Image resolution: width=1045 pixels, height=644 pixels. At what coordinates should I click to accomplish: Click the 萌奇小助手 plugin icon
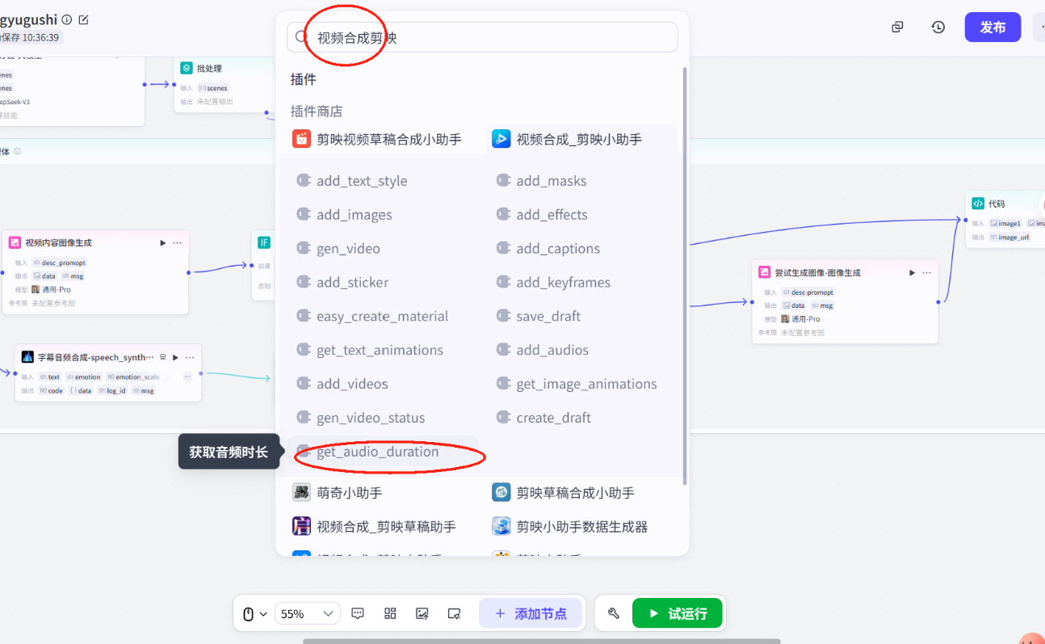301,491
